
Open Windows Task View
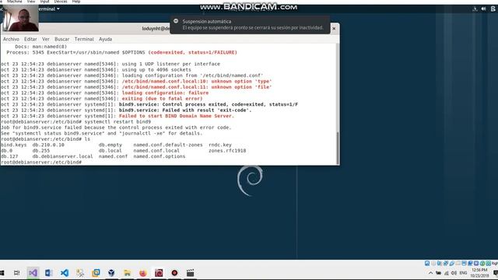17,273
